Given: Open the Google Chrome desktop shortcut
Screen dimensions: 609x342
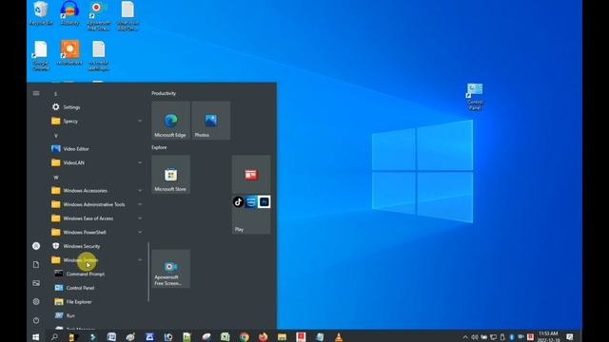Looking at the screenshot, I should tap(41, 55).
